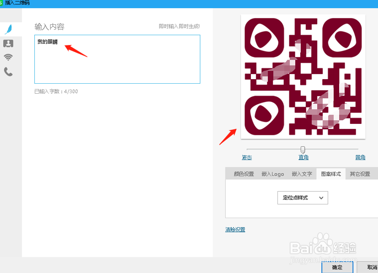The image size is (378, 273).
Task: Click the generated QR code preview
Action: [x=303, y=76]
